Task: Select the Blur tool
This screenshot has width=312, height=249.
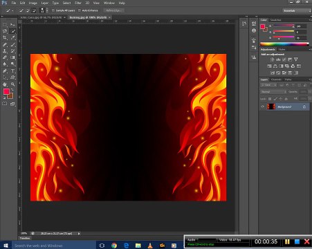Action: (x=5, y=64)
